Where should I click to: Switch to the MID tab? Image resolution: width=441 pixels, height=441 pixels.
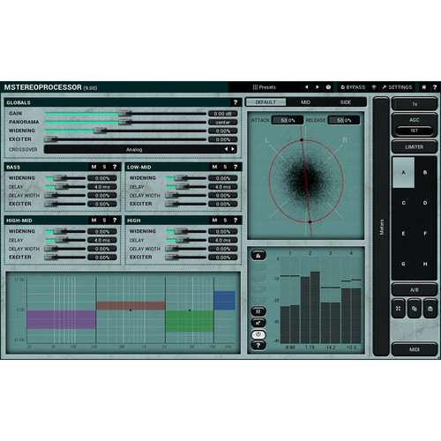pyautogui.click(x=305, y=102)
